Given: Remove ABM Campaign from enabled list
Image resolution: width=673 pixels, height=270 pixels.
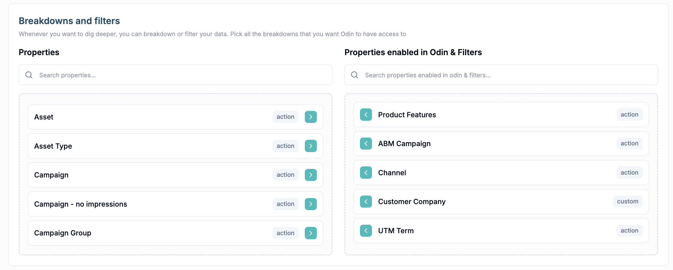Looking at the screenshot, I should point(366,144).
